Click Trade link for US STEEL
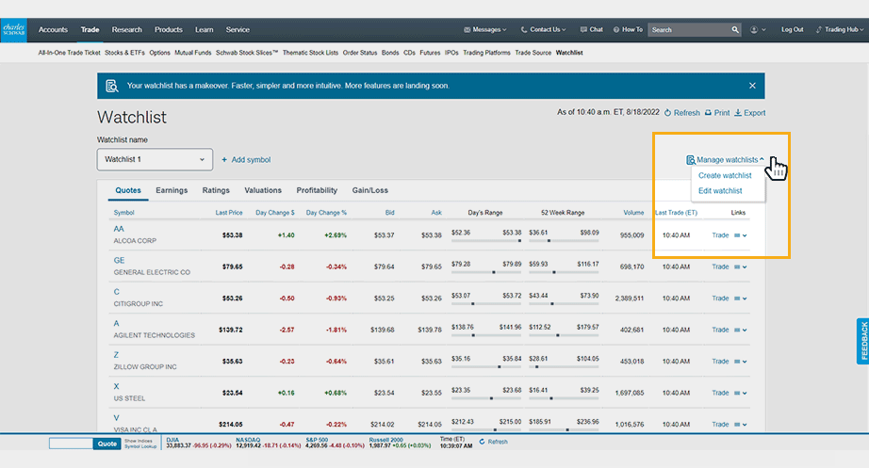 point(720,394)
